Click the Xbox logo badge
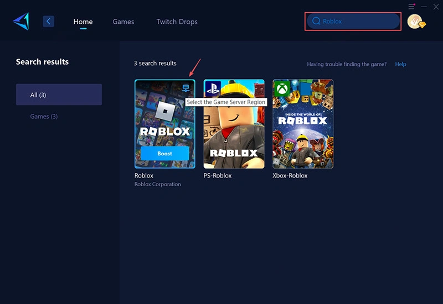This screenshot has height=304, width=443. (x=282, y=88)
